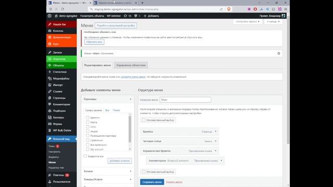Click the pin icon of the red top sidebar item
Viewport: 333px width, 187px height.
click(50, 24)
